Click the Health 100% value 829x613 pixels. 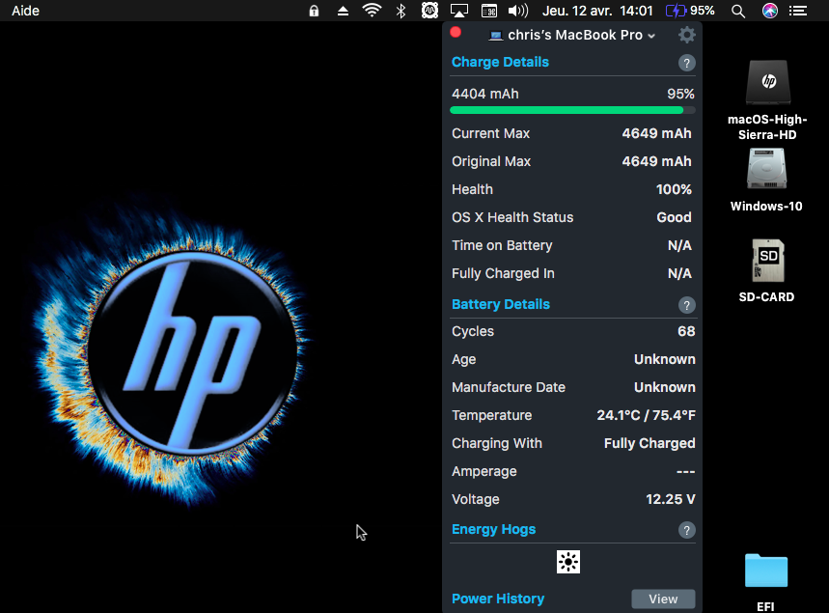click(674, 189)
